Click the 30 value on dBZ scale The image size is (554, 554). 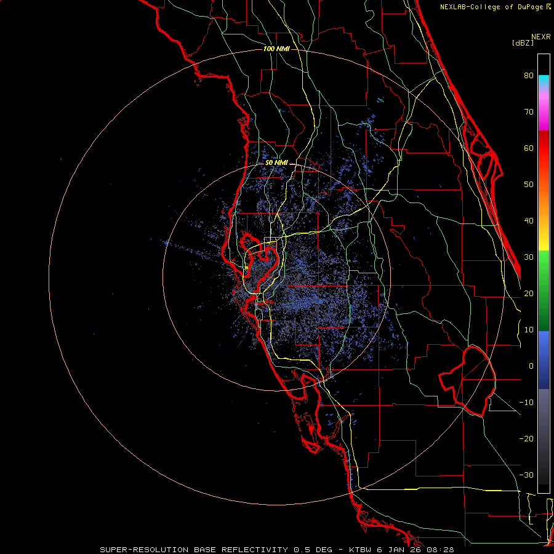tap(529, 257)
